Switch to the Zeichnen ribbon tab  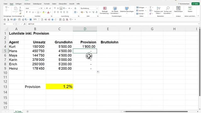click(x=27, y=4)
